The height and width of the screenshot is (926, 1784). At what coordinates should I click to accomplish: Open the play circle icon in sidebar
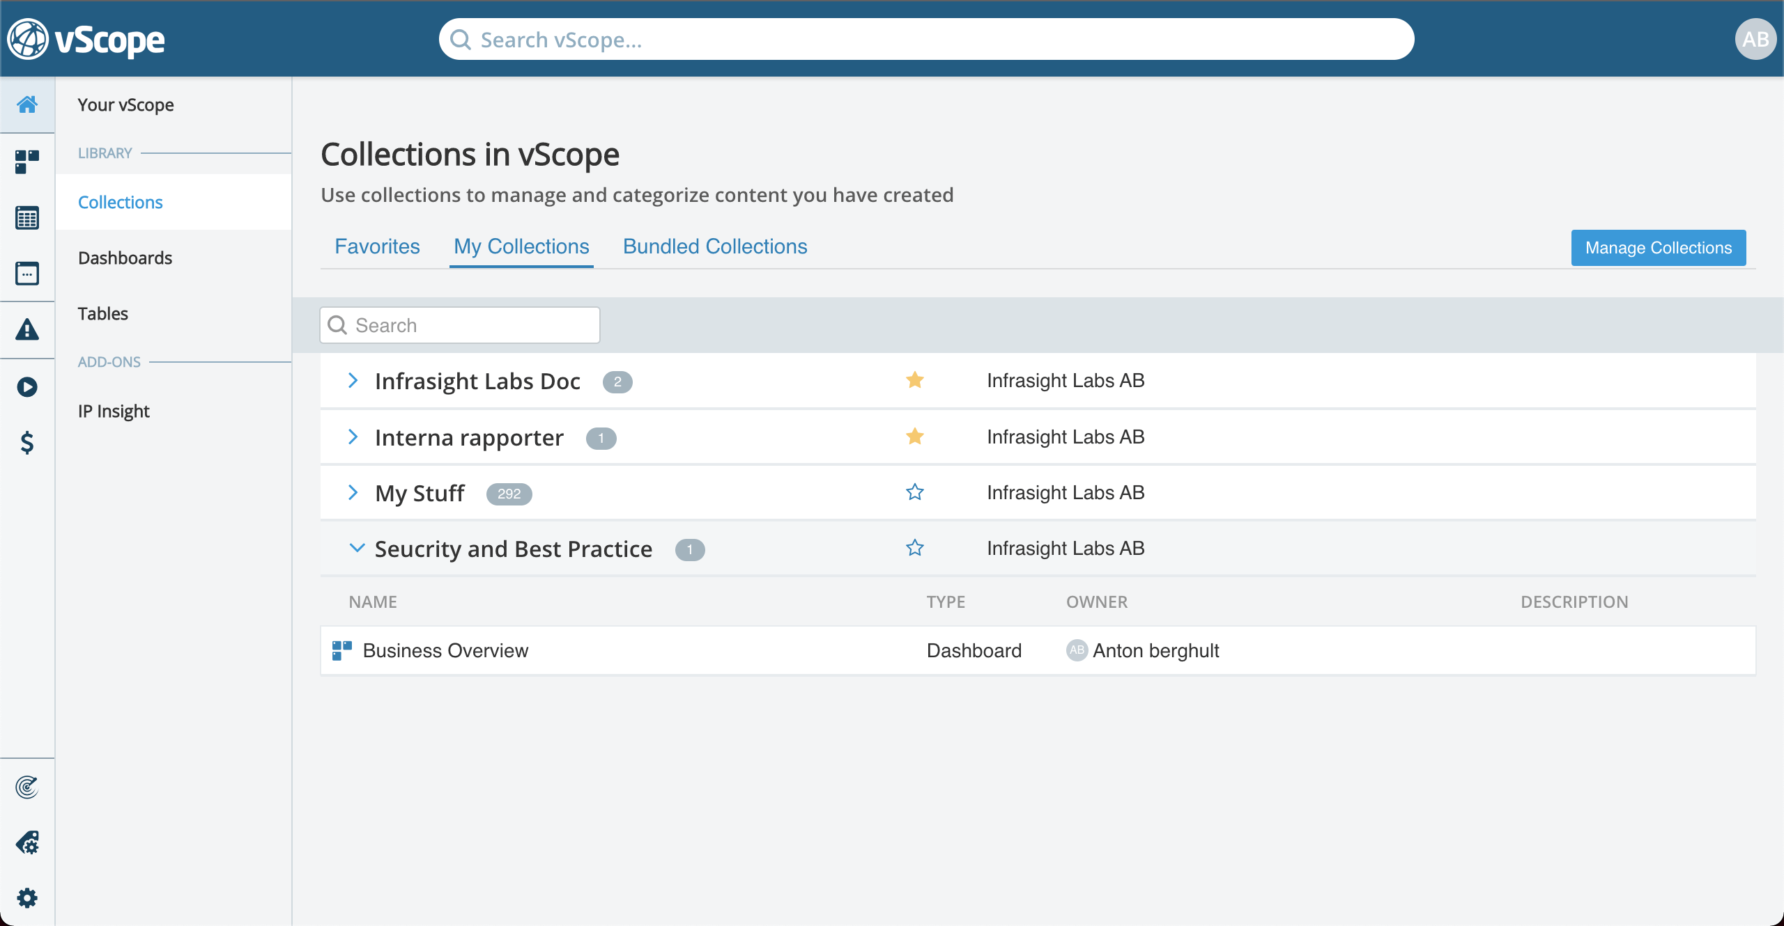point(27,386)
